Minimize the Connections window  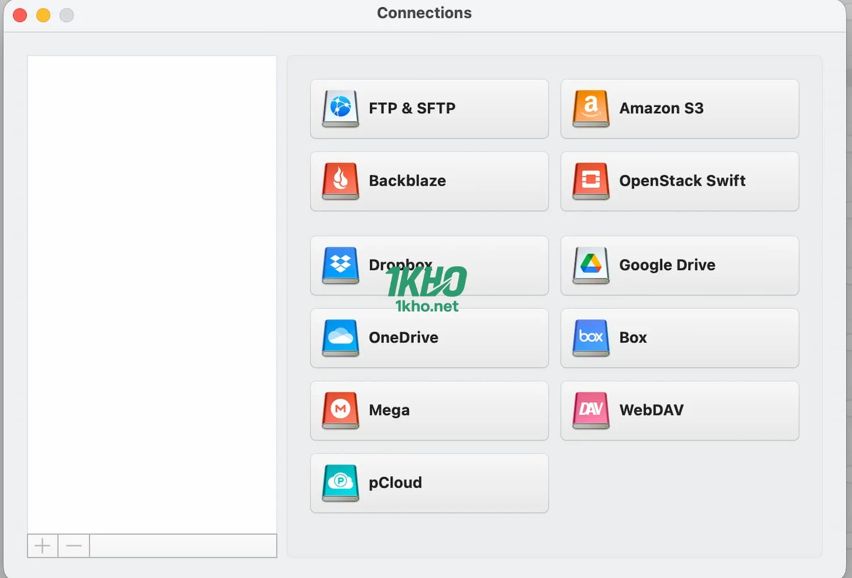(43, 15)
